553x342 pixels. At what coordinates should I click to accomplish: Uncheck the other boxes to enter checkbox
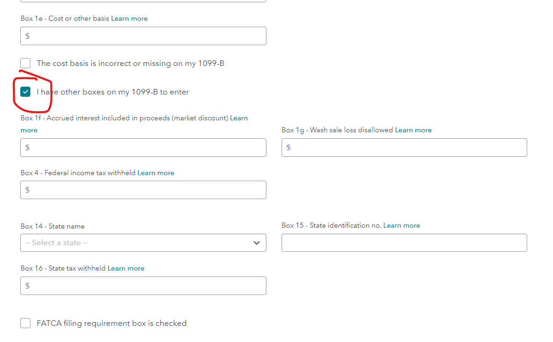pos(26,92)
